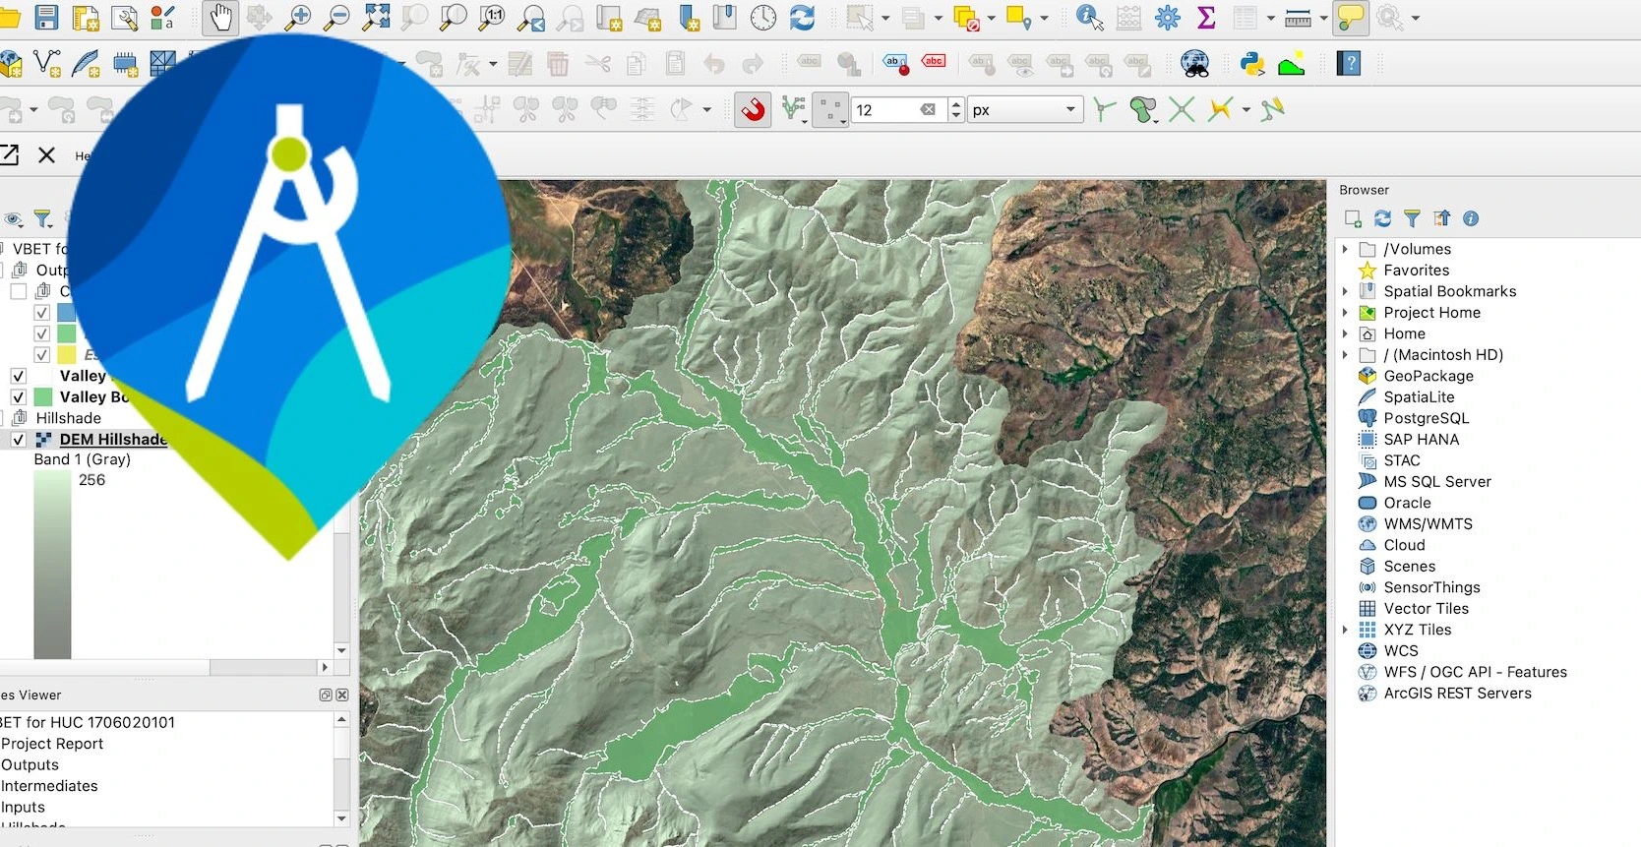Open the px snapping units dropdown
Viewport: 1641px width, 847px height.
pos(1025,109)
